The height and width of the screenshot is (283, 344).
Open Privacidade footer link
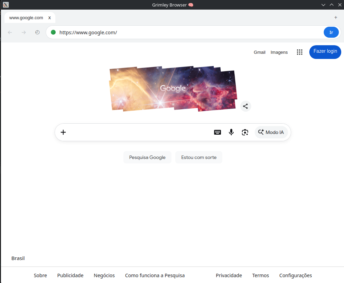pyautogui.click(x=229, y=275)
